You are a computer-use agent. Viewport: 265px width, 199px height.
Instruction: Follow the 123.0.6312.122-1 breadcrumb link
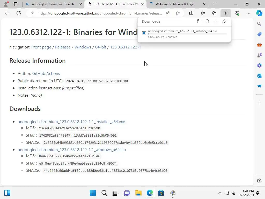point(126,47)
